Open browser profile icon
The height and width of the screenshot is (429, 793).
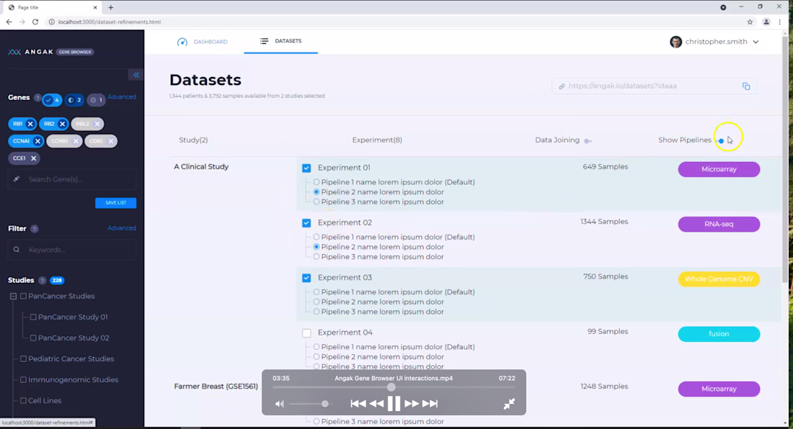tap(766, 22)
